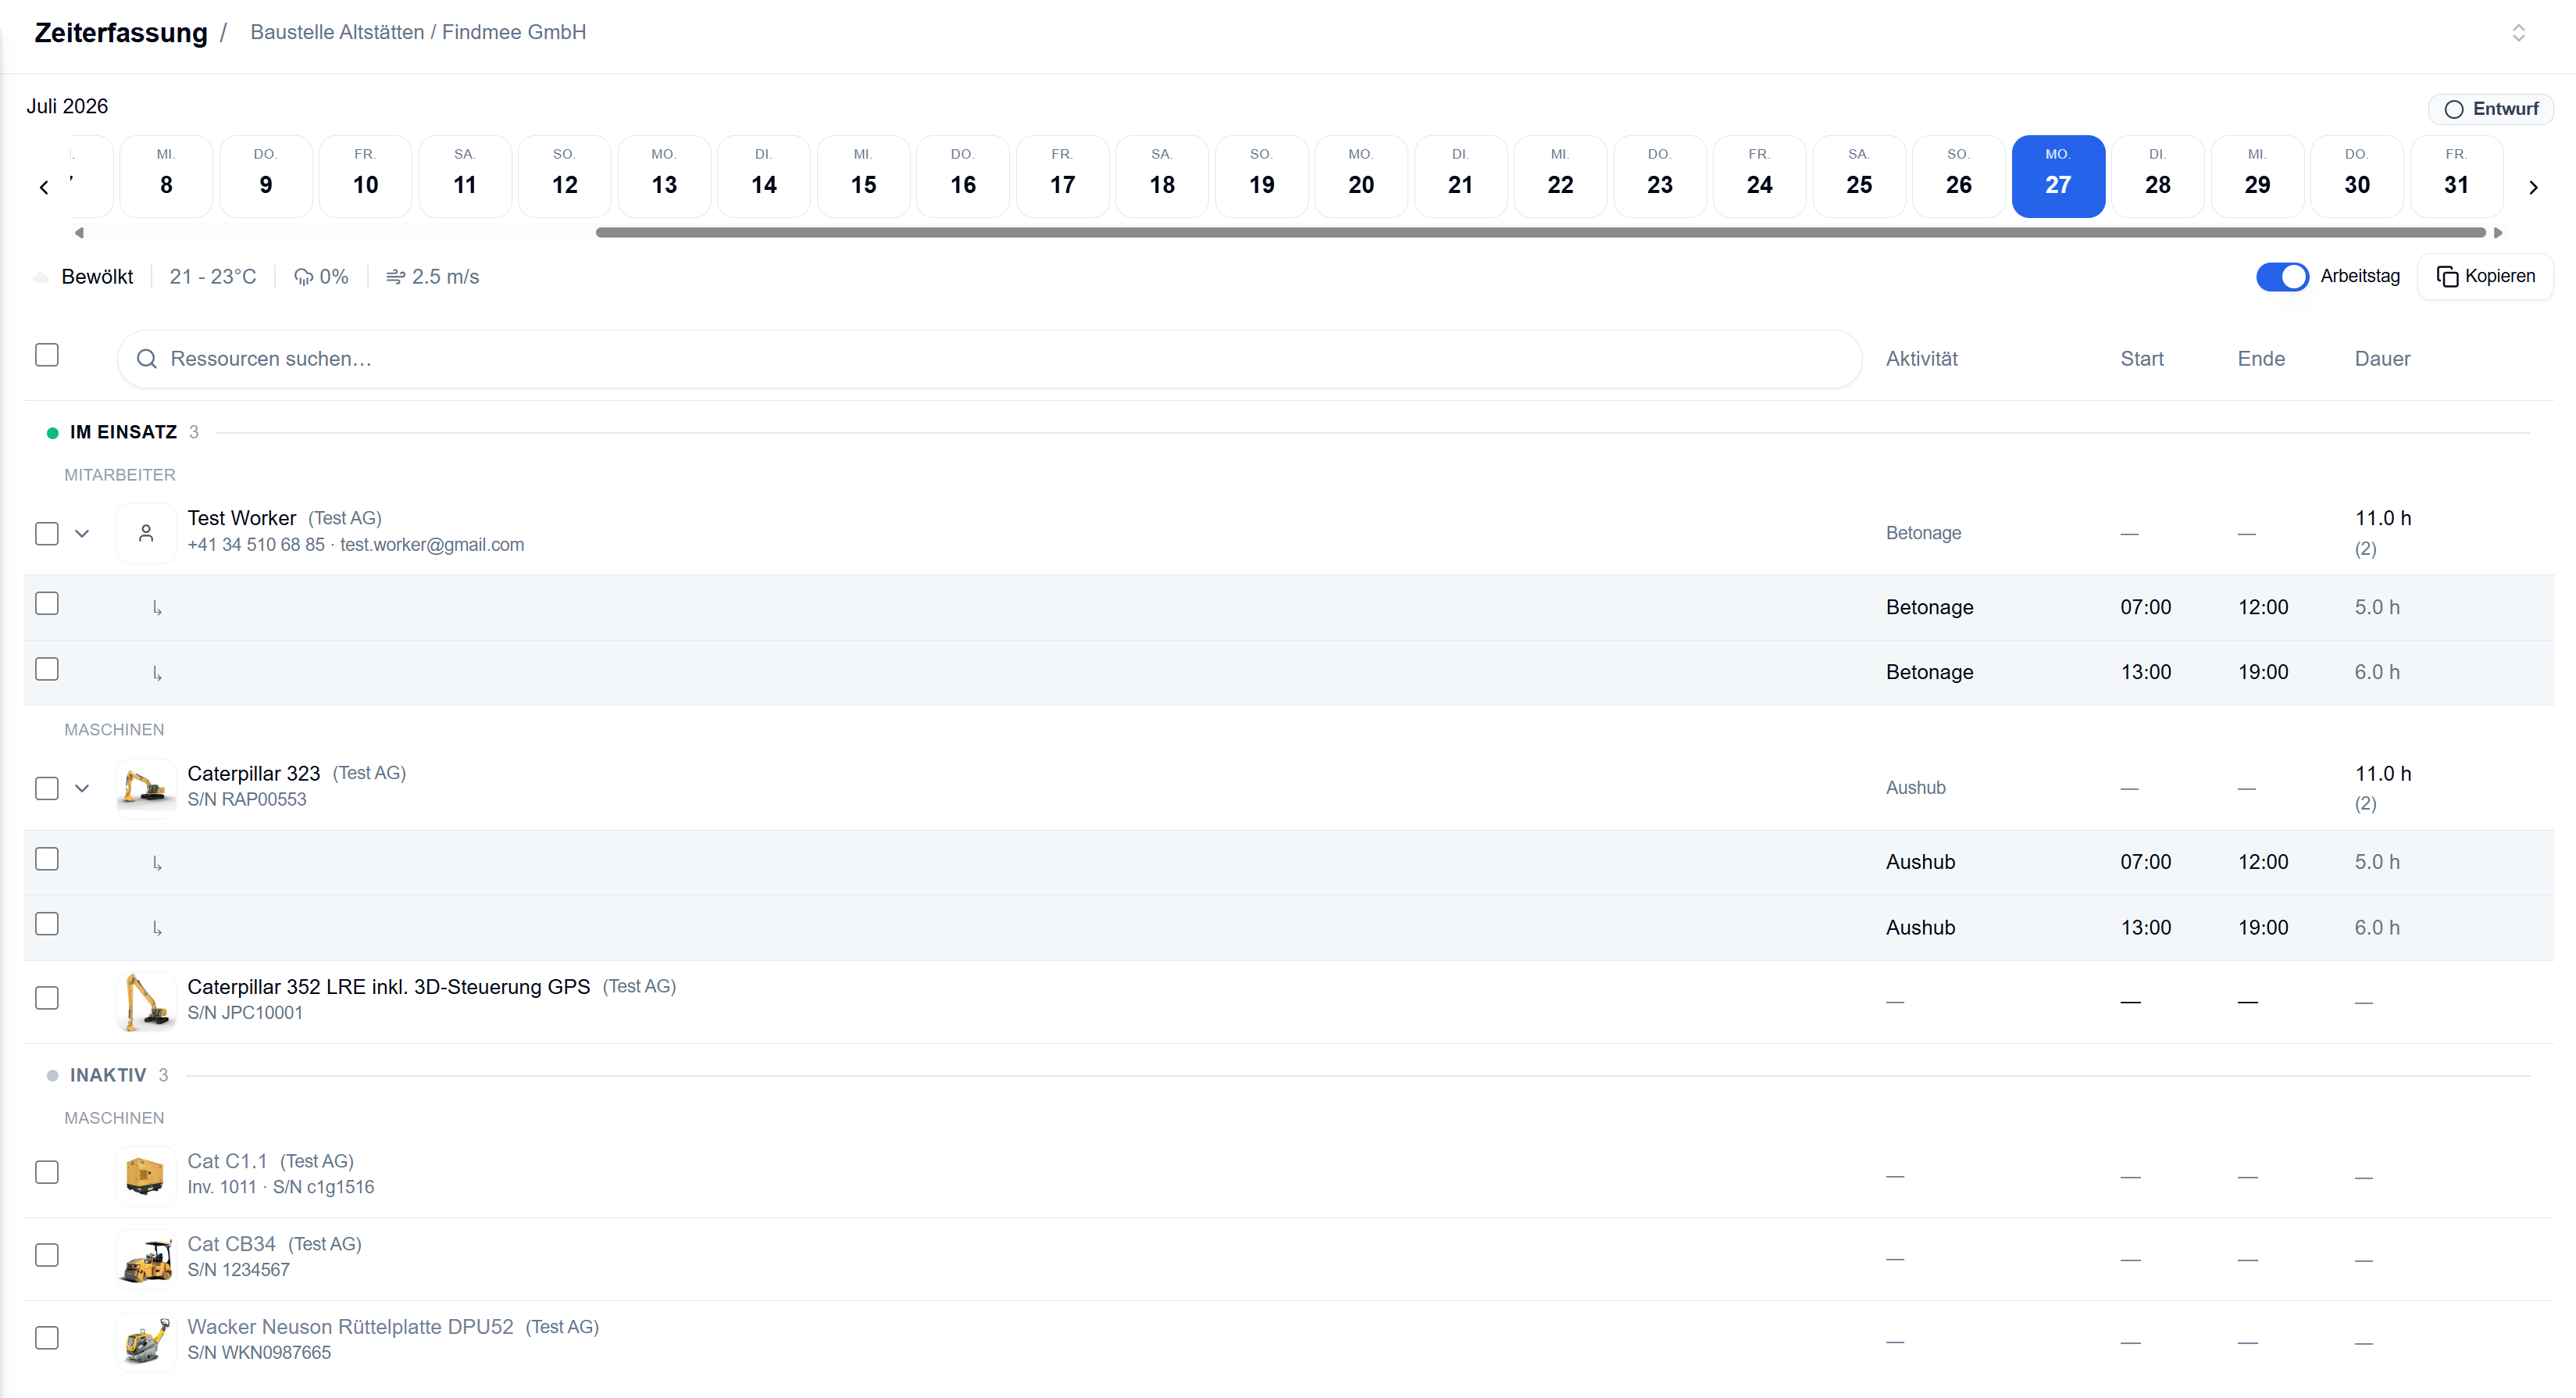
Task: Select Friday 24 in date strip
Action: (x=1760, y=176)
